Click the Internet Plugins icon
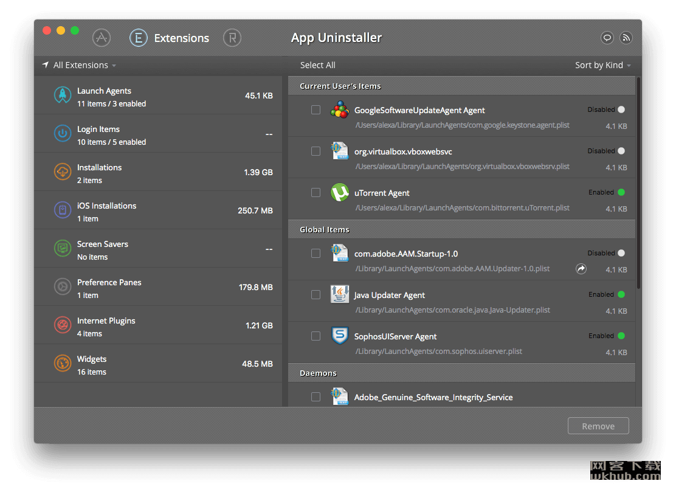The image size is (676, 492). point(63,325)
